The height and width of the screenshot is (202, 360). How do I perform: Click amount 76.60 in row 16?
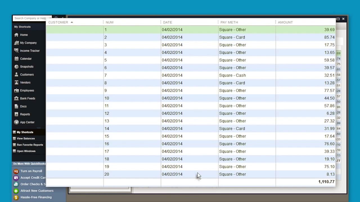tap(329, 144)
